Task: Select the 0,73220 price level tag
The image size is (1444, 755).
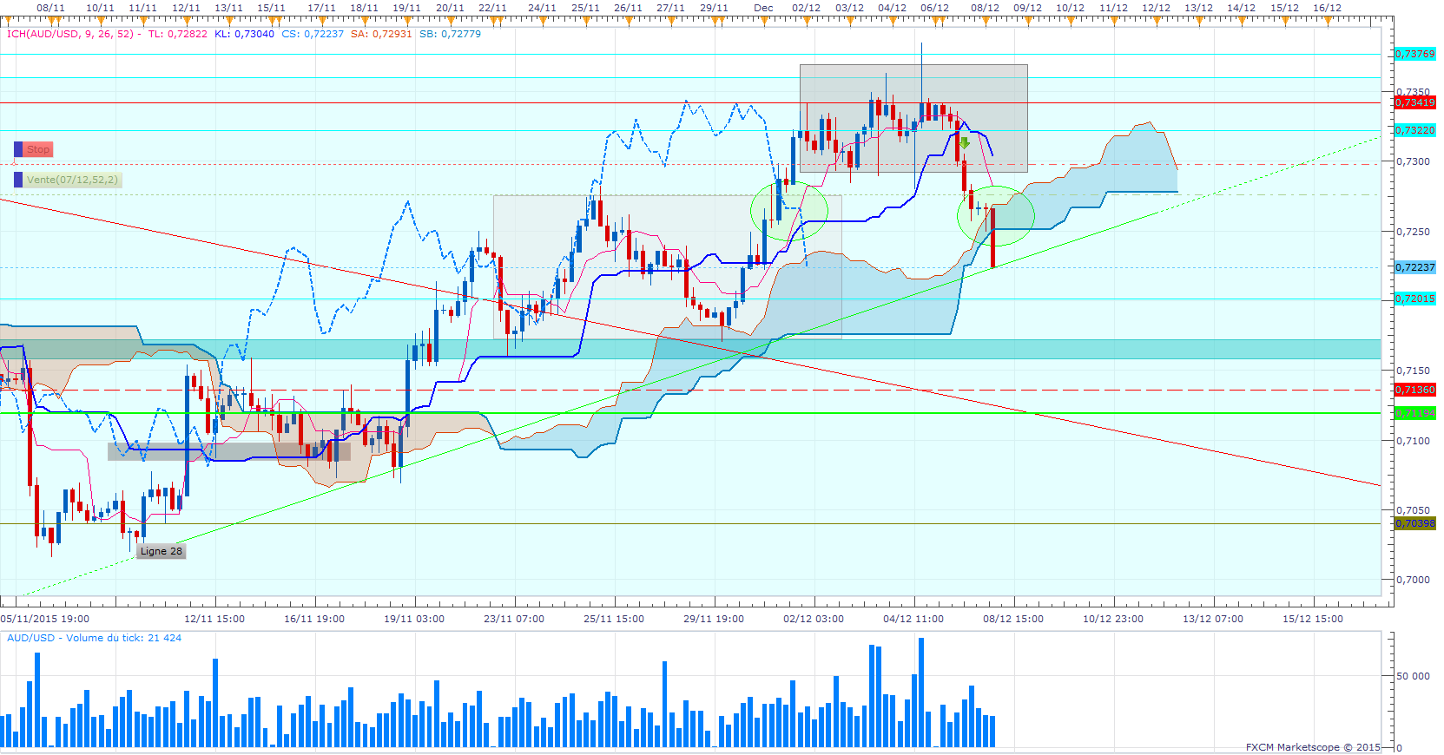Action: [1415, 130]
